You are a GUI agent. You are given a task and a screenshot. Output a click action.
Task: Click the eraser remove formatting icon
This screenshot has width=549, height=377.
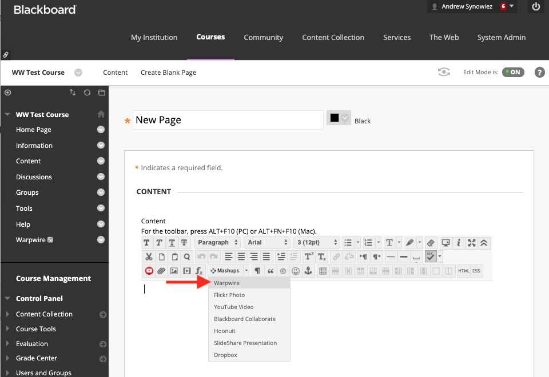click(431, 242)
